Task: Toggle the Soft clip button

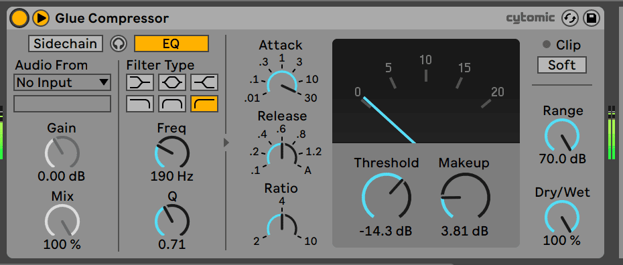Action: [562, 65]
